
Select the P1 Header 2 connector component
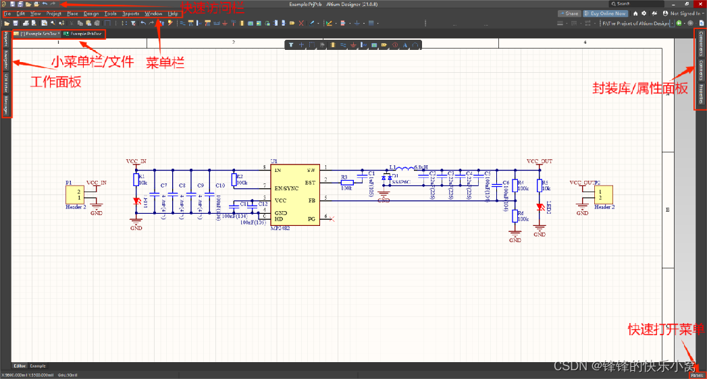tap(75, 194)
